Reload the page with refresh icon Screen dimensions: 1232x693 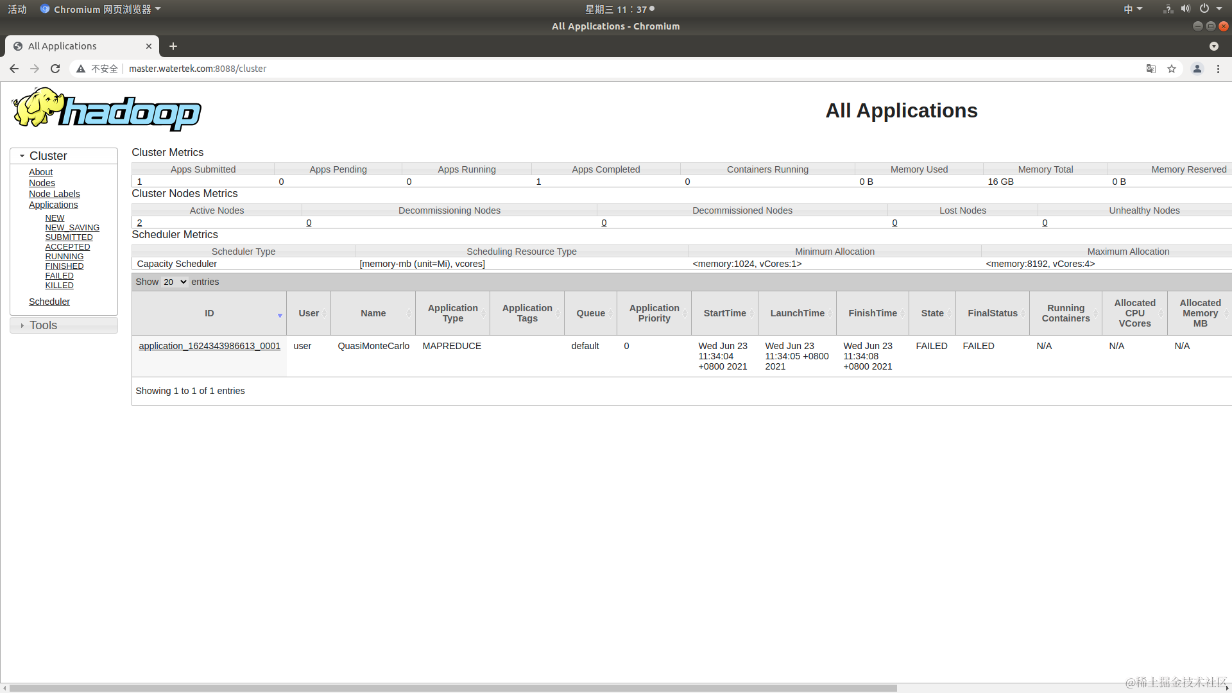(x=55, y=69)
